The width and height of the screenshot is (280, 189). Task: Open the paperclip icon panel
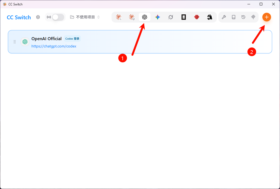point(253,17)
